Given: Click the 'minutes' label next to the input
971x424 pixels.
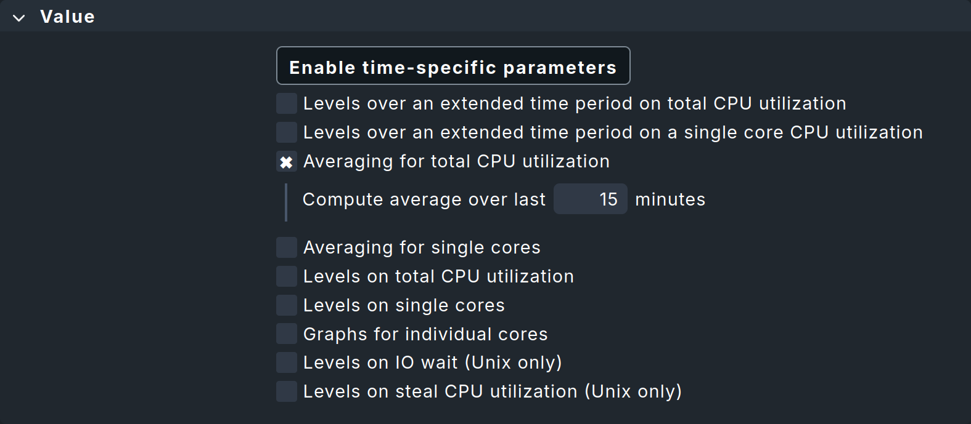Looking at the screenshot, I should click(x=670, y=199).
